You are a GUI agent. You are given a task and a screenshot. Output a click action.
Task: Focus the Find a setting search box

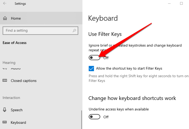(x=38, y=30)
